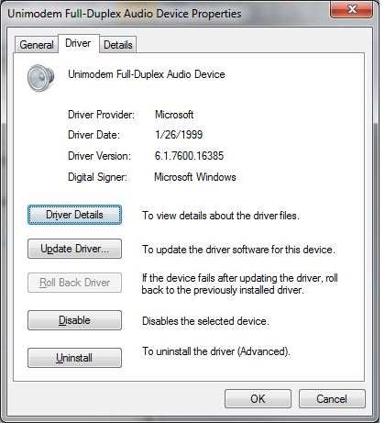Click 'Disables the selected device' text
This screenshot has height=423, width=385.
(205, 321)
